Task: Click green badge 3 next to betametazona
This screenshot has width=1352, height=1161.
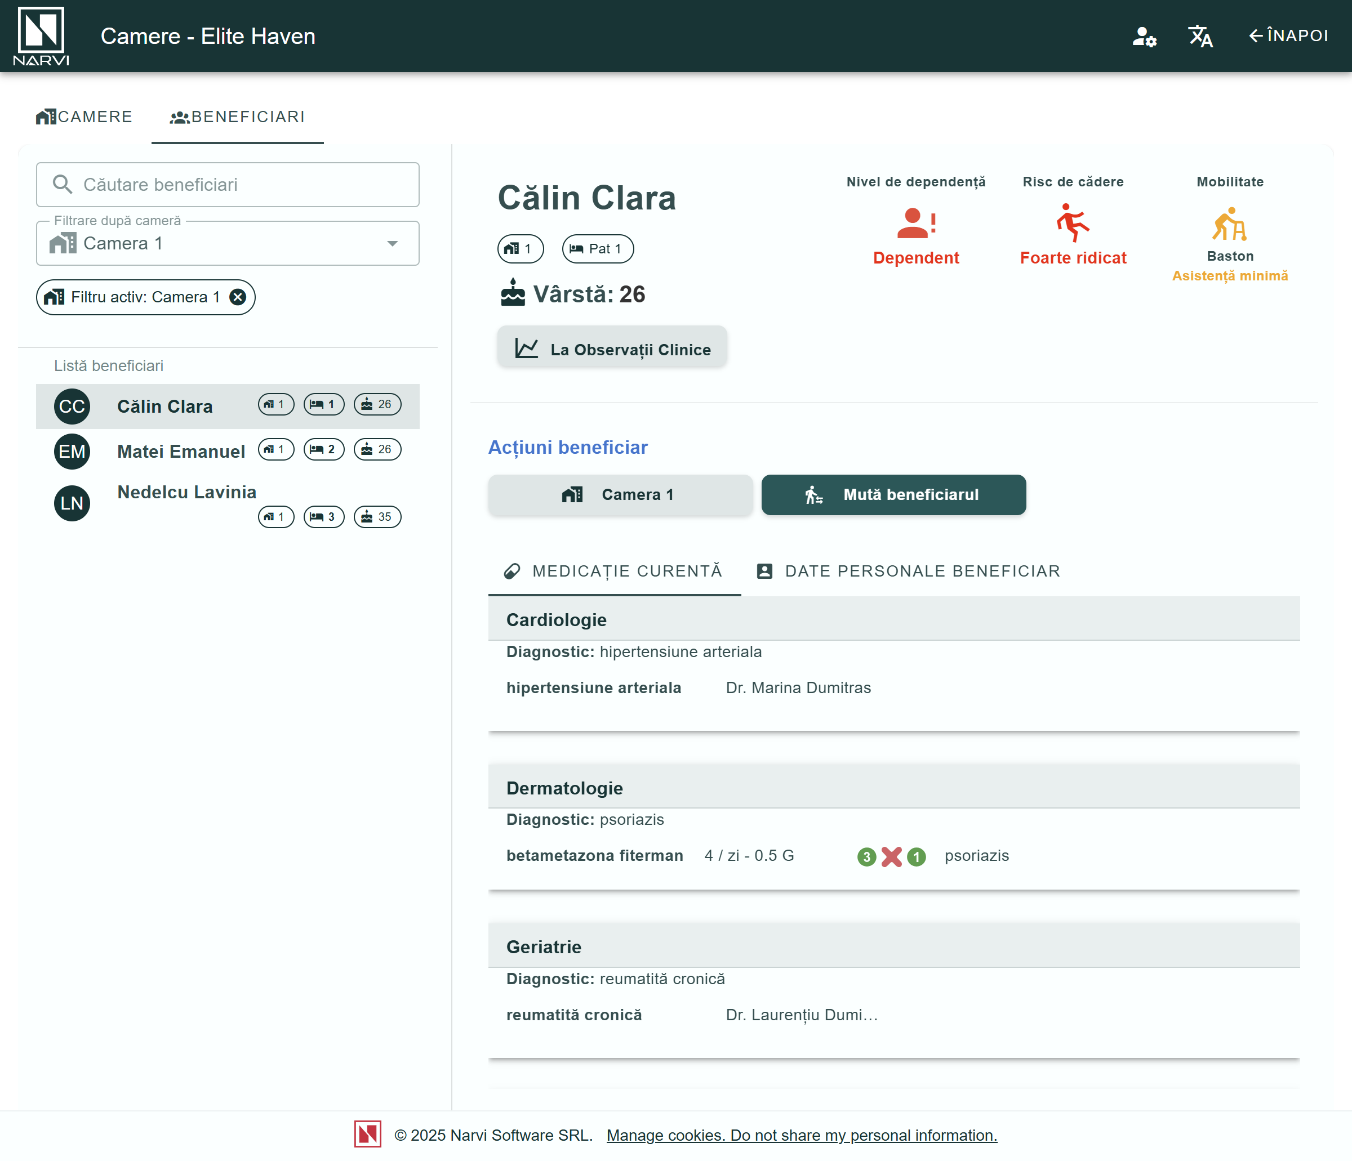Action: [x=866, y=856]
